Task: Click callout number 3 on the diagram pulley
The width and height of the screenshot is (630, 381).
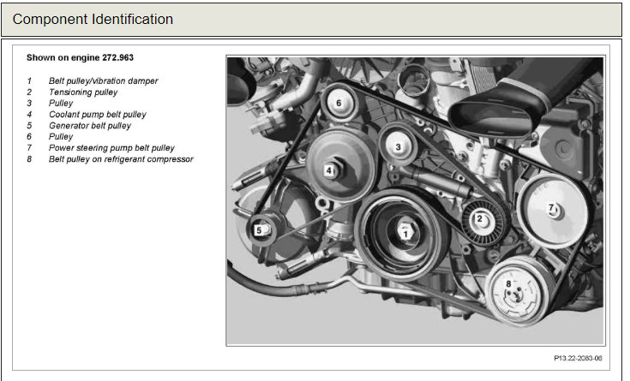Action: 398,147
